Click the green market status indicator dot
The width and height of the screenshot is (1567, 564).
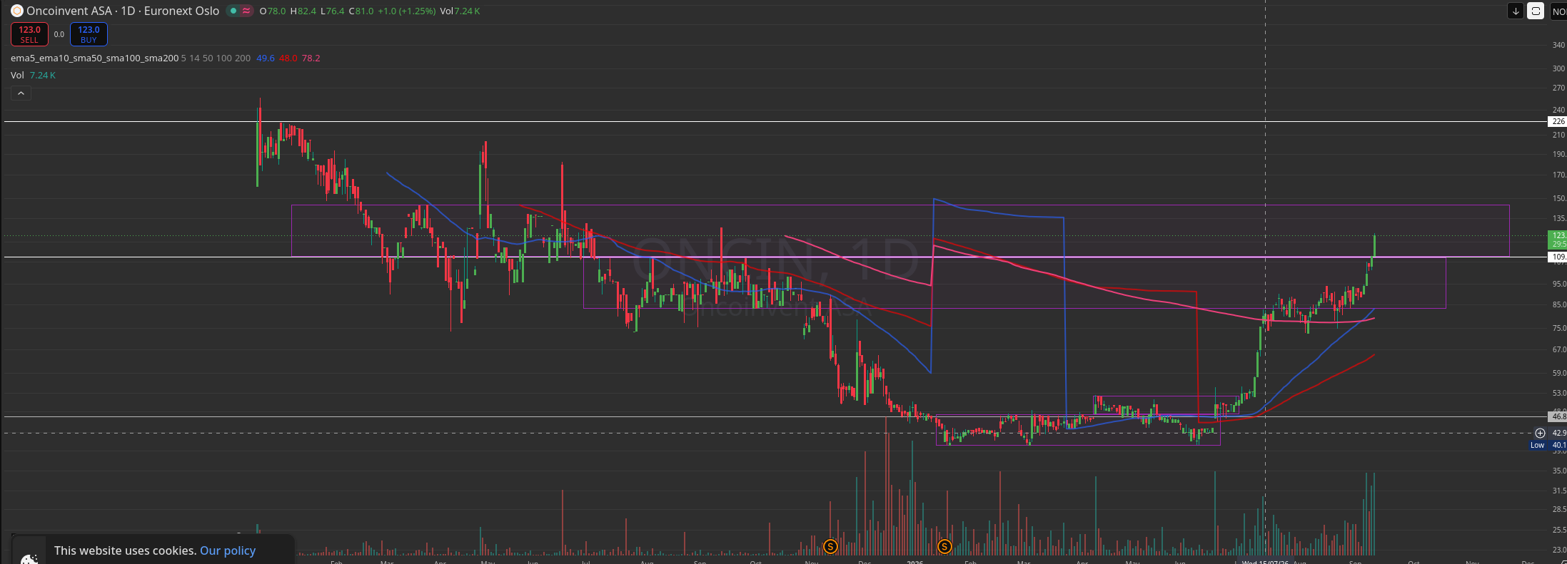click(x=233, y=11)
